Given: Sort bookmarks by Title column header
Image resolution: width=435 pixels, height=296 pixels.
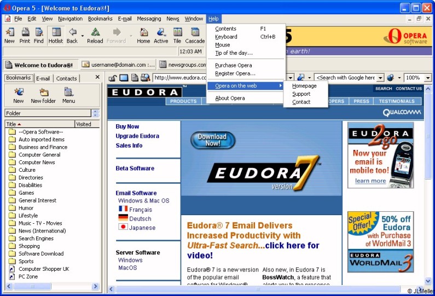Looking at the screenshot, I should 40,124.
